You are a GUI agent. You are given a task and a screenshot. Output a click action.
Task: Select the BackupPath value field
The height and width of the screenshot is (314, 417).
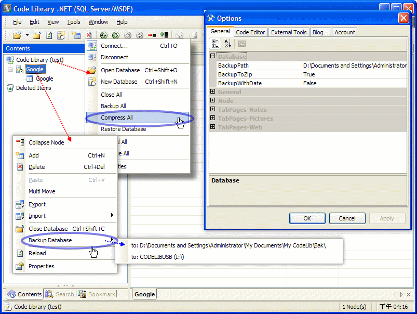click(x=354, y=66)
